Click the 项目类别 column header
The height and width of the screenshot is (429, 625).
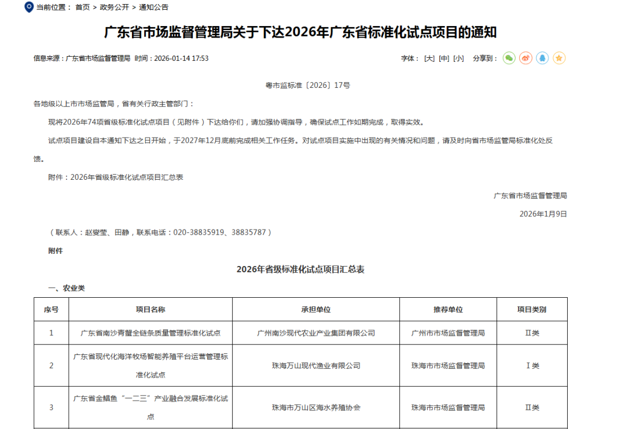[x=532, y=309]
